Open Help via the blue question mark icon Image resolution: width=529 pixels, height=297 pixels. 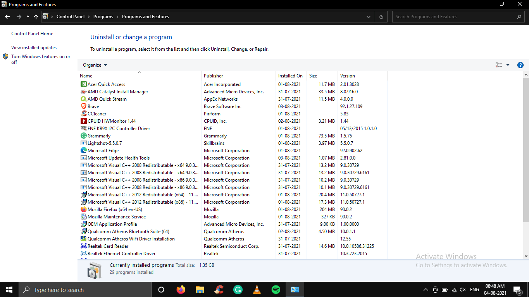click(520, 65)
